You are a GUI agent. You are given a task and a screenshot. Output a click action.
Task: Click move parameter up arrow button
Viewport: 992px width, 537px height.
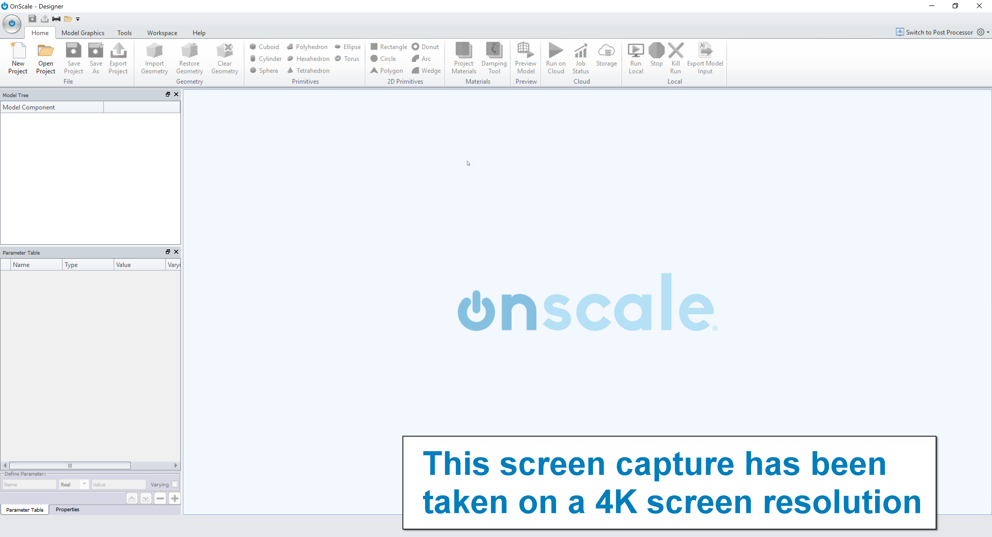(132, 498)
